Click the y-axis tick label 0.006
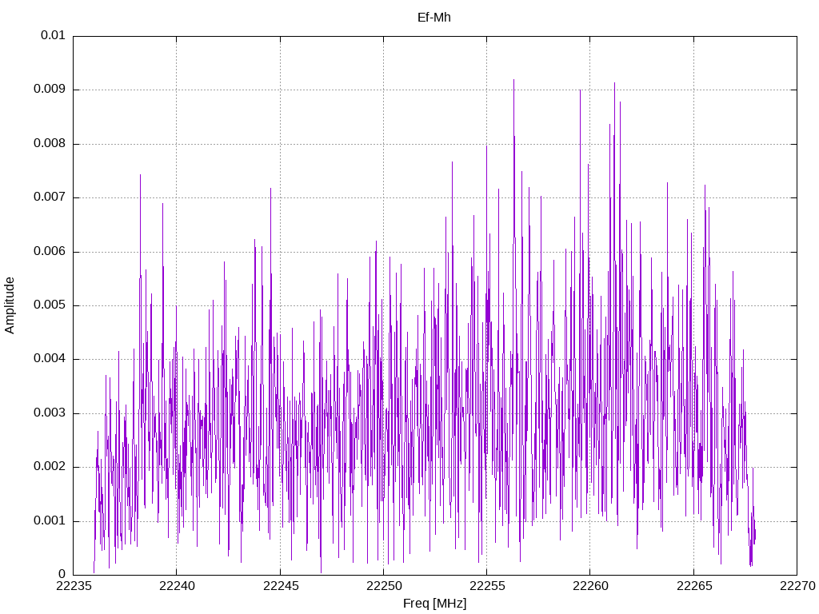The height and width of the screenshot is (614, 819). 50,252
